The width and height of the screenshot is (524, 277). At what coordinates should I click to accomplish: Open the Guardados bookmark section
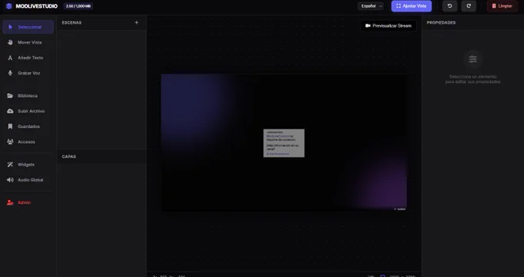(28, 126)
